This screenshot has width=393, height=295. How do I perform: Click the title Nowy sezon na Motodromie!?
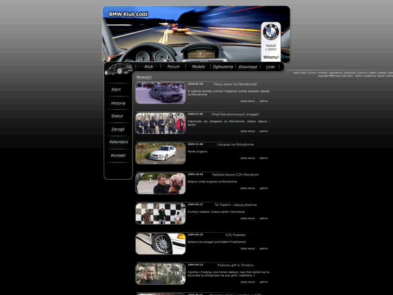[x=235, y=84]
